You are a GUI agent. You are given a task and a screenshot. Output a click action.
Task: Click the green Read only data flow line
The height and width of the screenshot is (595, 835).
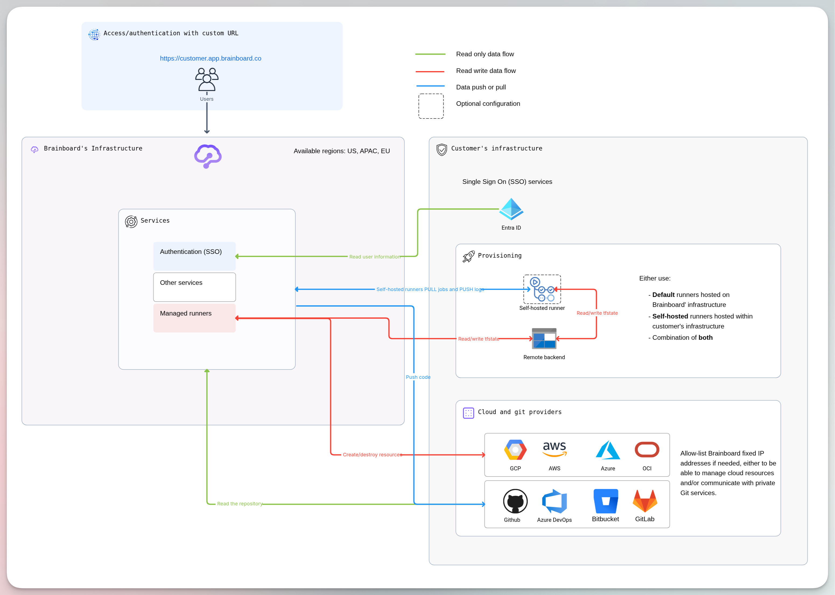tap(430, 54)
